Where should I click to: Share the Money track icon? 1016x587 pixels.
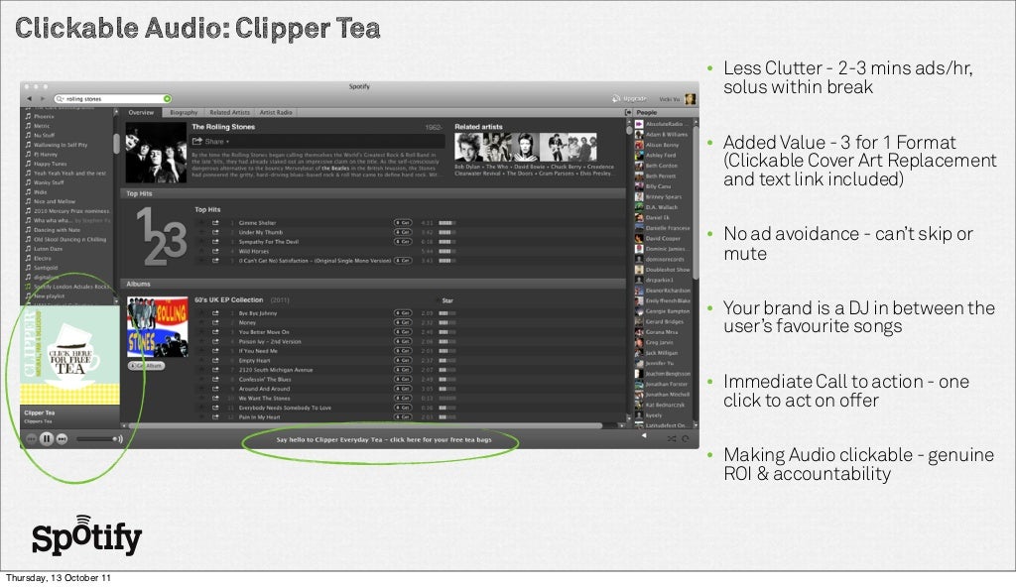[x=215, y=322]
